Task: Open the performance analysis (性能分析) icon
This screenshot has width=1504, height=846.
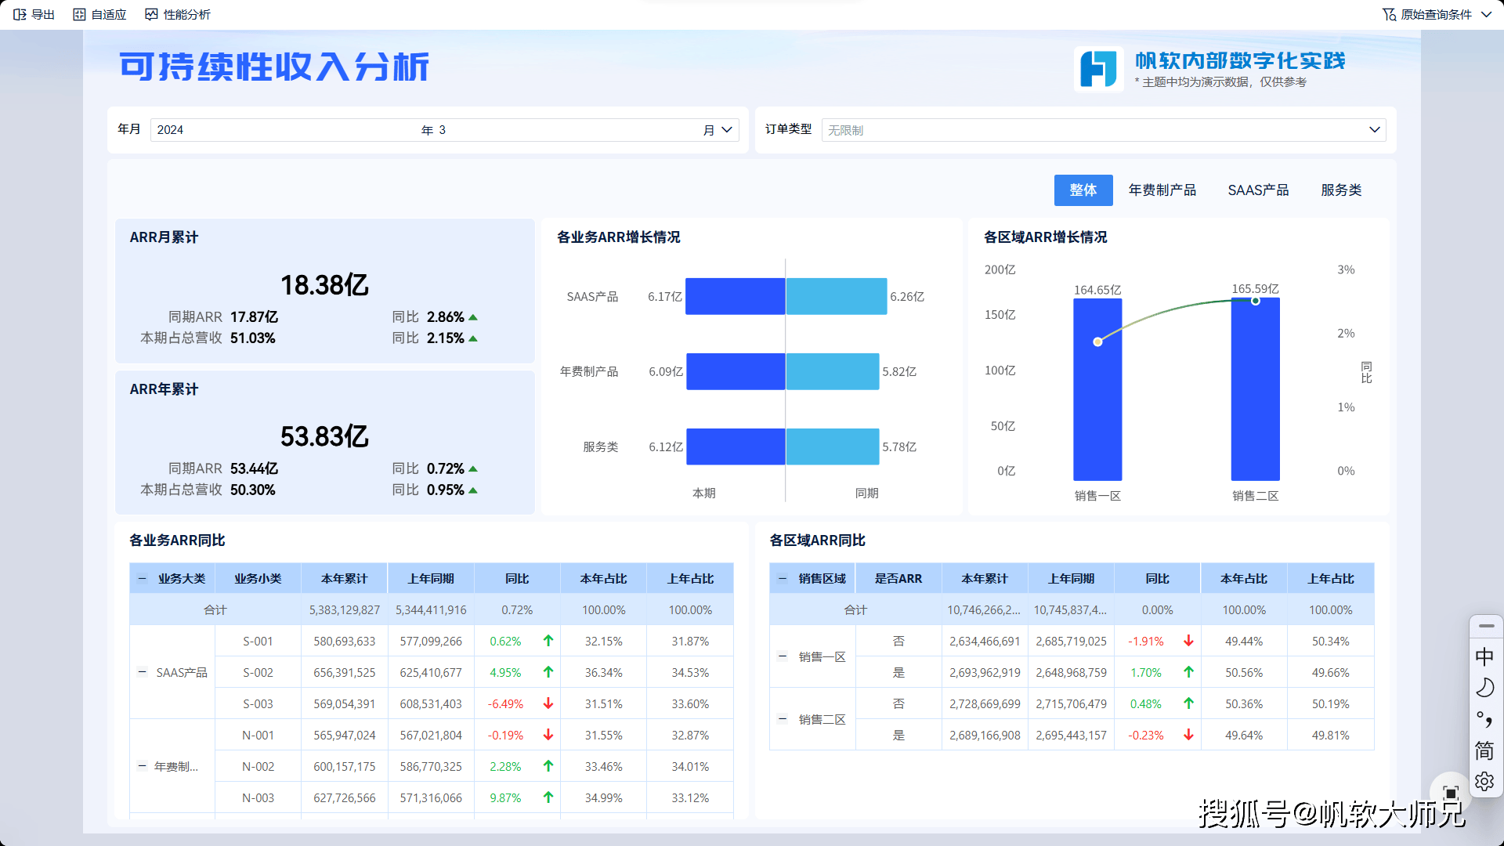Action: pos(151,14)
